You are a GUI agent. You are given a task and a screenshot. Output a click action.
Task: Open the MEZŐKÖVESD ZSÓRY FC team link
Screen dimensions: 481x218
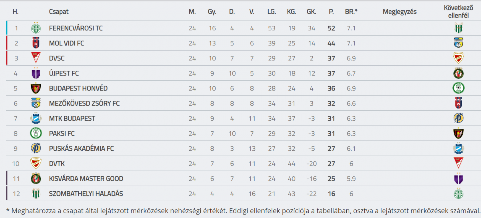pos(84,103)
